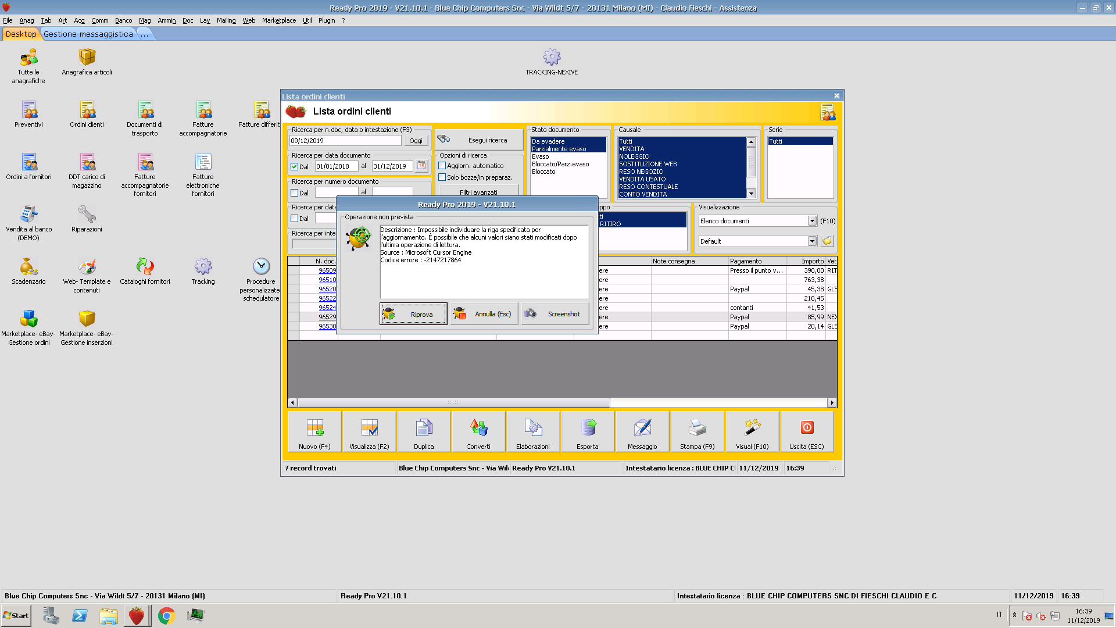This screenshot has width=1116, height=628.
Task: Click the search date field 09/12/2019
Action: point(345,141)
